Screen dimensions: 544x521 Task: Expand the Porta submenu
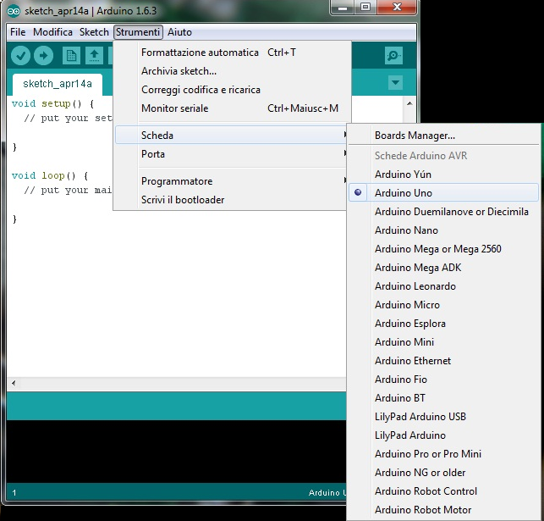[231, 154]
